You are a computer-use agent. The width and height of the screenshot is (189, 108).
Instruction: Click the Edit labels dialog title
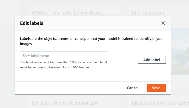coord(32,23)
